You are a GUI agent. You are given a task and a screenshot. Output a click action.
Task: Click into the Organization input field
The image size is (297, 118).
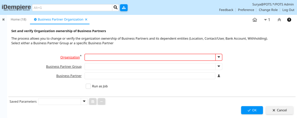(x=150, y=57)
